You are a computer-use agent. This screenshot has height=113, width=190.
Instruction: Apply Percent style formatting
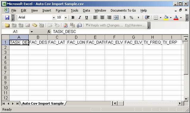coord(131,18)
